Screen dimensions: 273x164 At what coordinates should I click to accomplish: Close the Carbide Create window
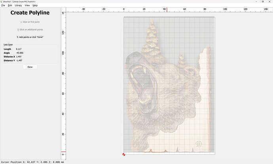coord(269,2)
